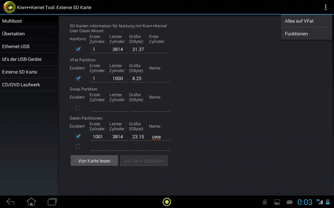
Task: Check the second empty Daten Partition checkbox
Action: tap(78, 147)
